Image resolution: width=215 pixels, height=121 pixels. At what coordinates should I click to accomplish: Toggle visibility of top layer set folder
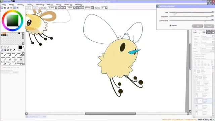click(195, 70)
